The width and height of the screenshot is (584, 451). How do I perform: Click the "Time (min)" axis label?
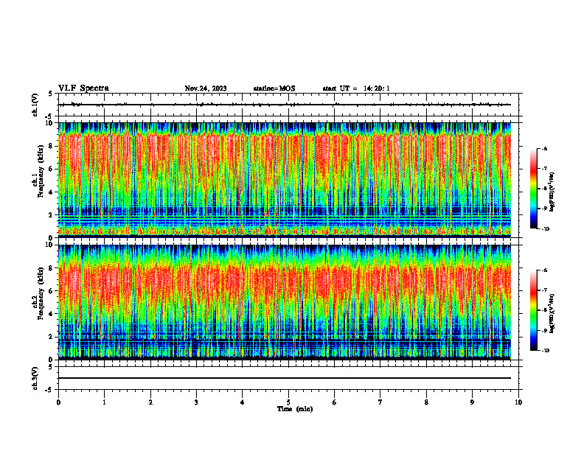[x=295, y=409]
